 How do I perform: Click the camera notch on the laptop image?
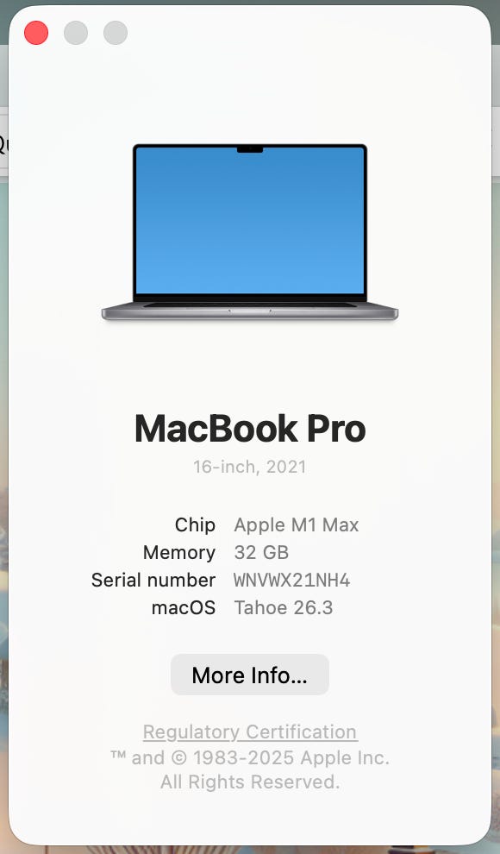pos(250,149)
